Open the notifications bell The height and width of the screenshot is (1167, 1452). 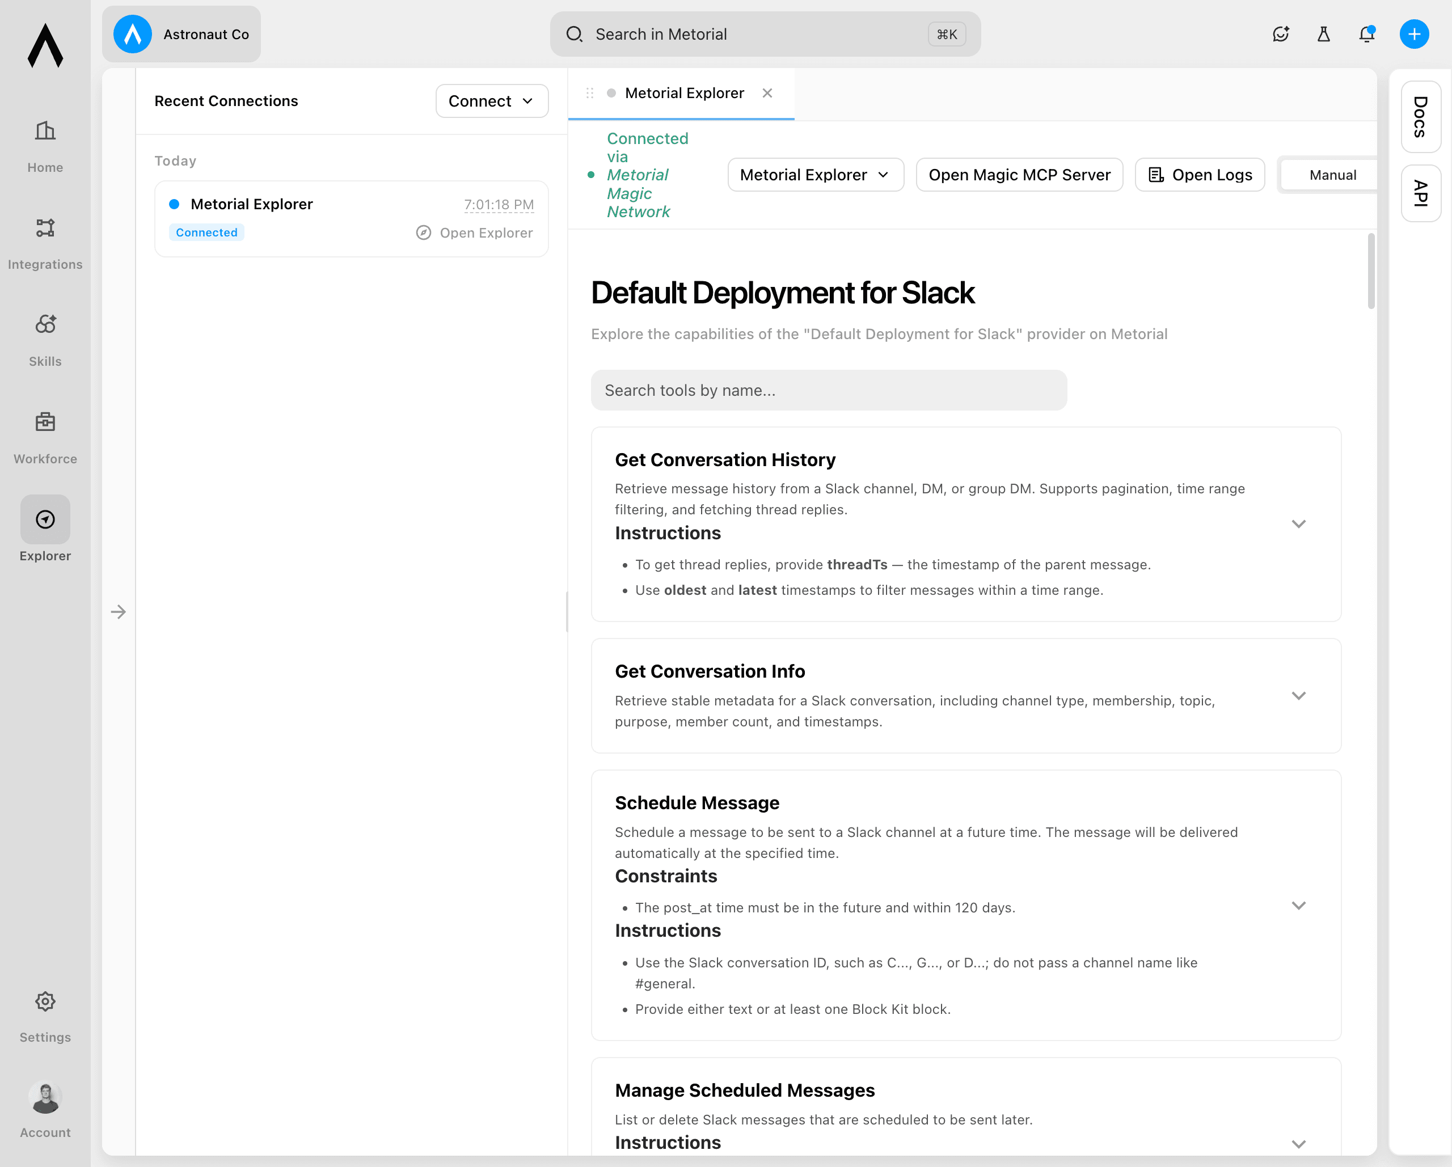coord(1366,35)
